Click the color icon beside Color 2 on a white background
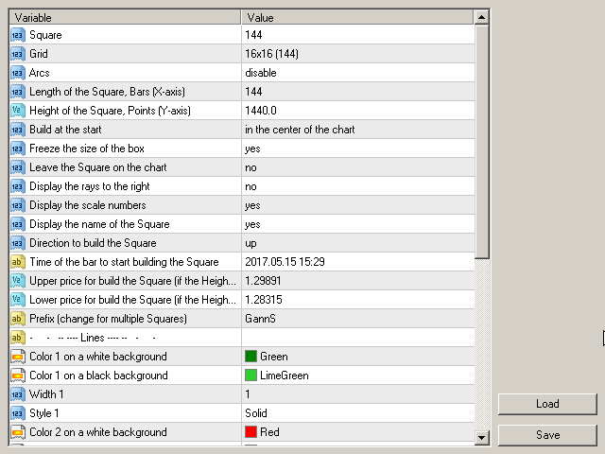The height and width of the screenshot is (454, 605). point(18,432)
